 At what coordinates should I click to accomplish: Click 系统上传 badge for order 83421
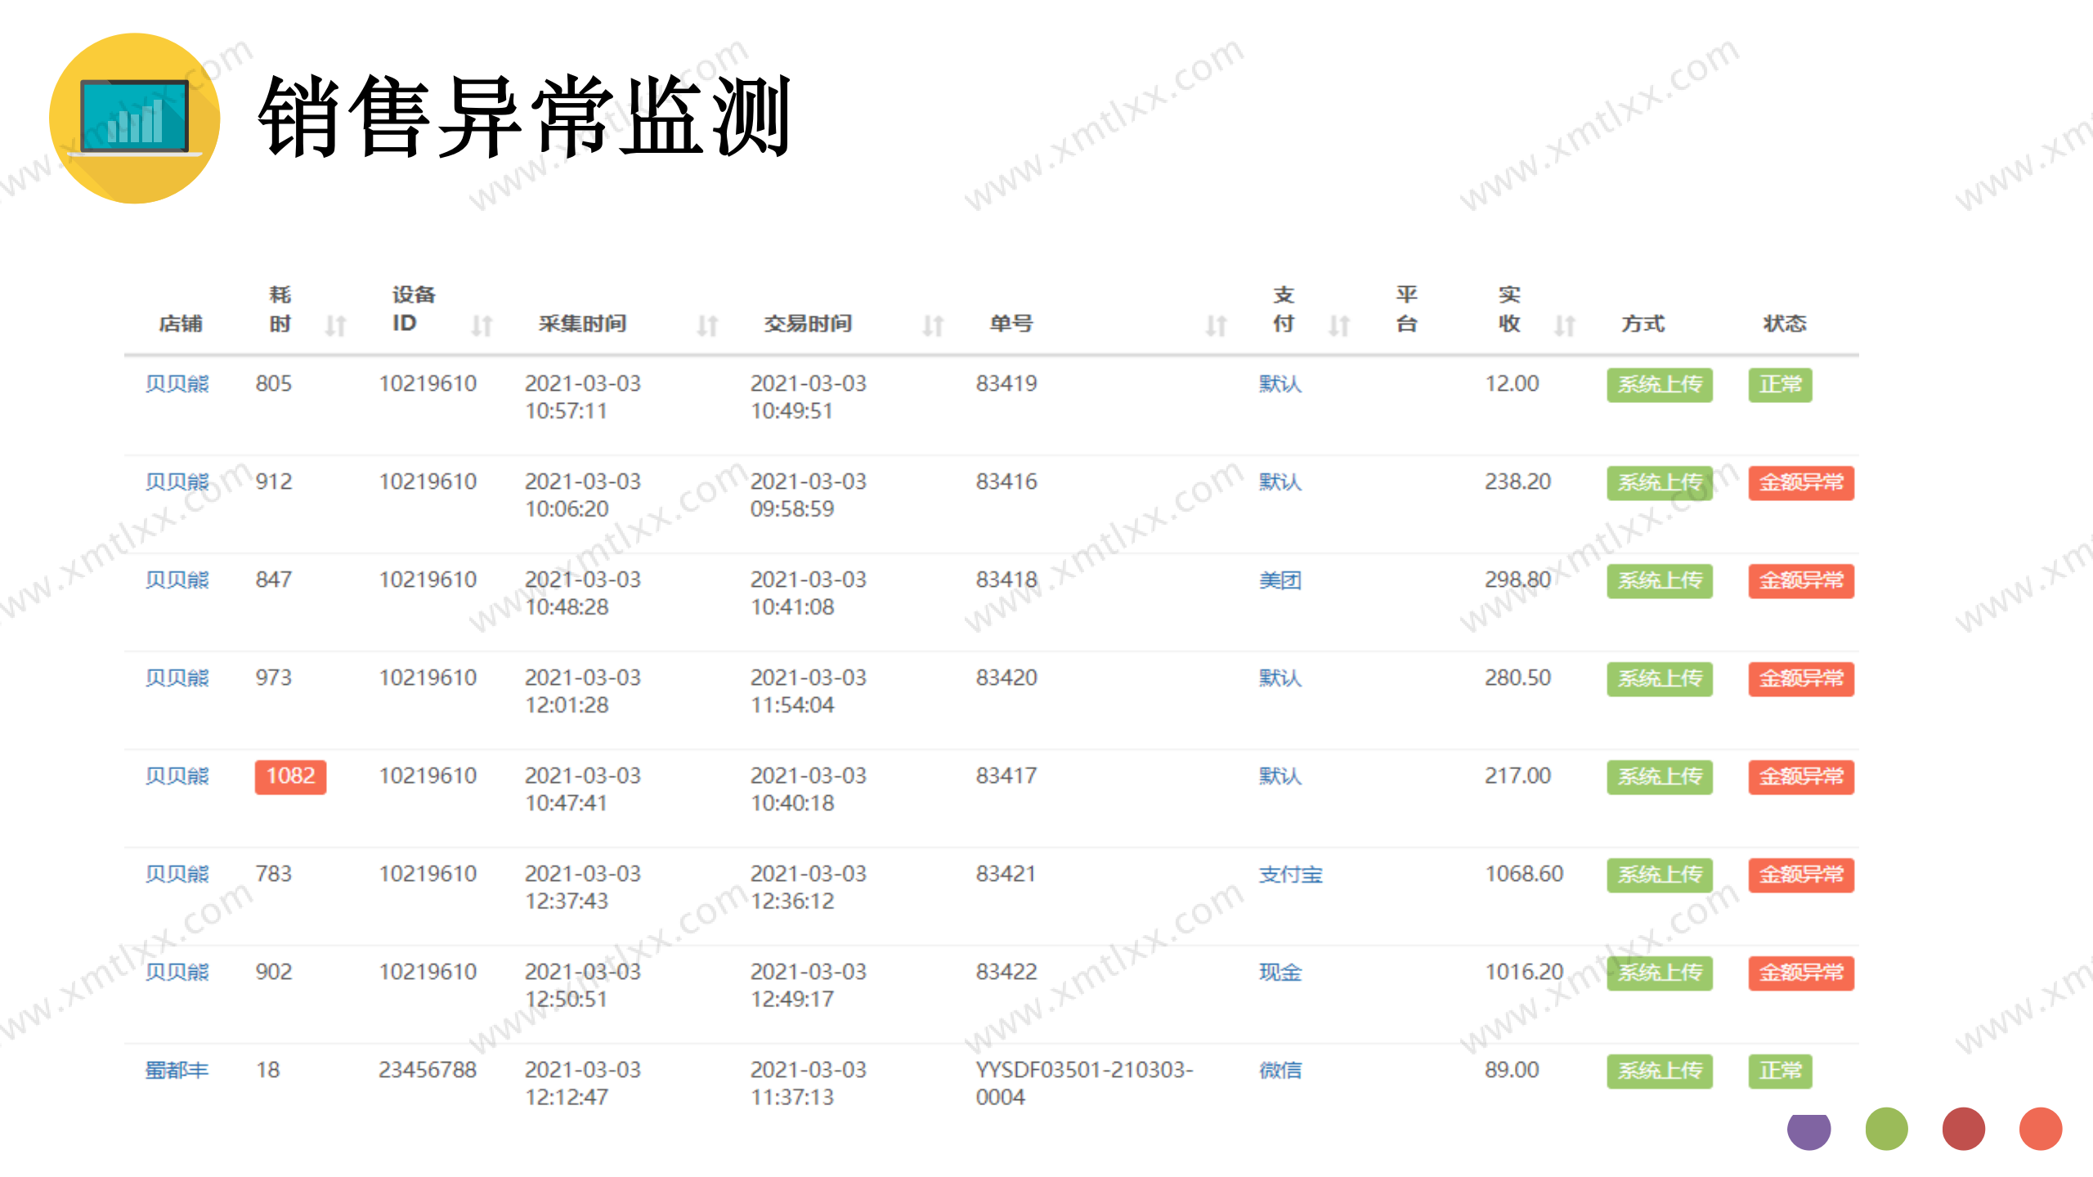(1660, 875)
